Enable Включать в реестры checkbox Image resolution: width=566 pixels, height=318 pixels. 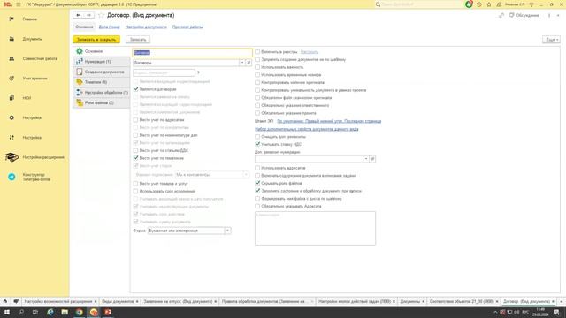pos(257,52)
